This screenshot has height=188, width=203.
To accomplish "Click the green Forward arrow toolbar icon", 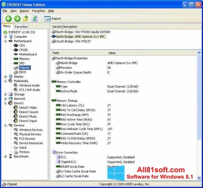I will pos(17,19).
